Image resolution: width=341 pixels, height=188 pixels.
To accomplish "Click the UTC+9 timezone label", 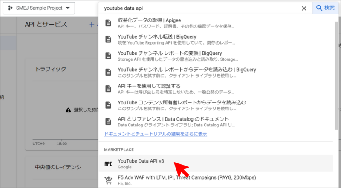I will click(39, 143).
